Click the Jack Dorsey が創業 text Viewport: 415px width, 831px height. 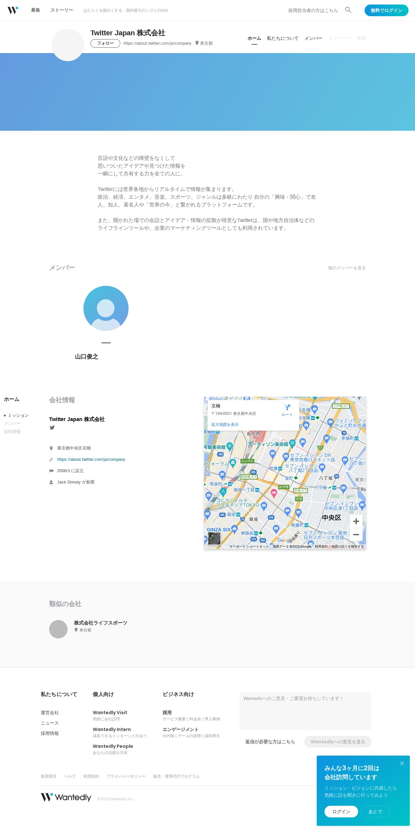click(x=76, y=482)
